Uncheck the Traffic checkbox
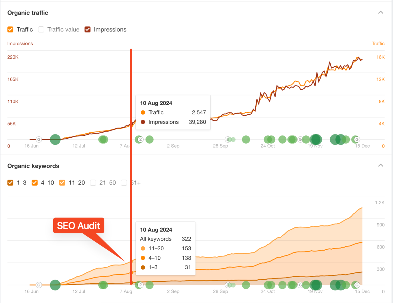This screenshot has height=303, width=393. (11, 29)
